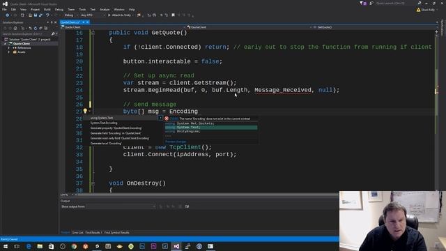Switch to the Find Results 1 tab
446x251 pixels.
coord(93,232)
